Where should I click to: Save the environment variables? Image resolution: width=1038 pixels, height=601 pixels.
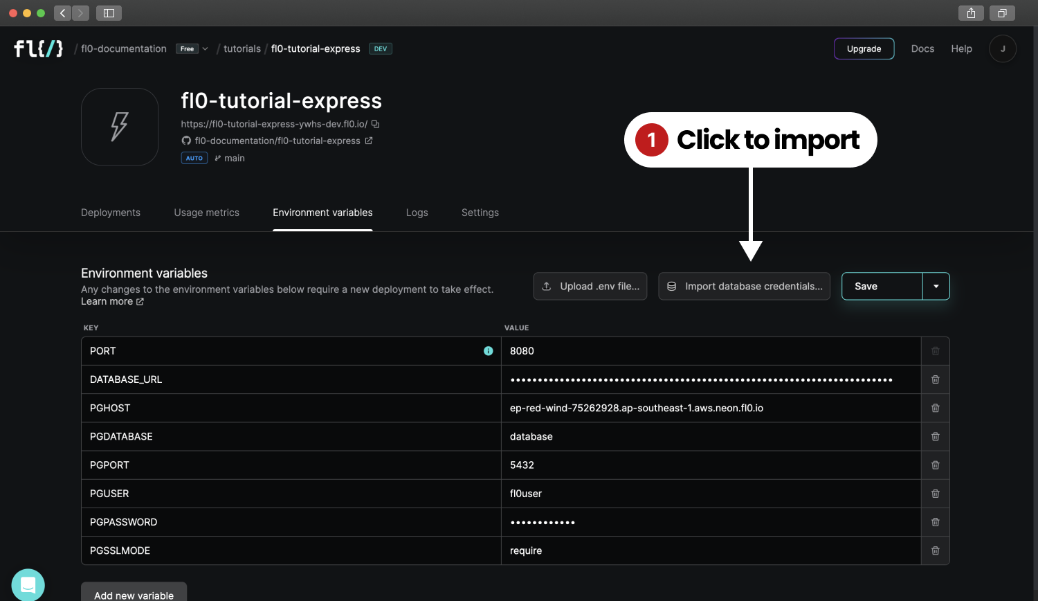pyautogui.click(x=882, y=287)
